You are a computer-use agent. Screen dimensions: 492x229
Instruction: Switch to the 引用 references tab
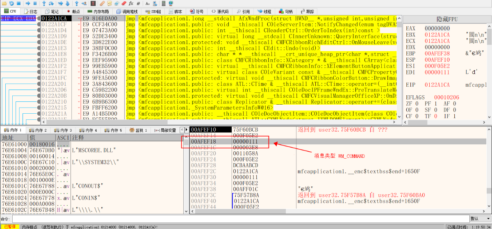coord(243,11)
